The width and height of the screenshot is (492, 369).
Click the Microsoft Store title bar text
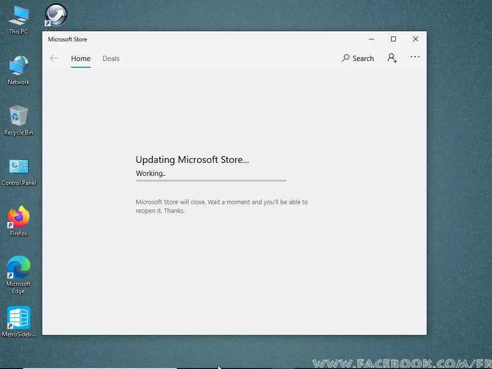pyautogui.click(x=67, y=39)
